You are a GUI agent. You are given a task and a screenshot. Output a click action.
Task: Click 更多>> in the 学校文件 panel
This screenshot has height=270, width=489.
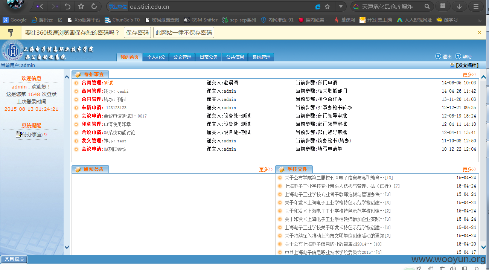469,169
